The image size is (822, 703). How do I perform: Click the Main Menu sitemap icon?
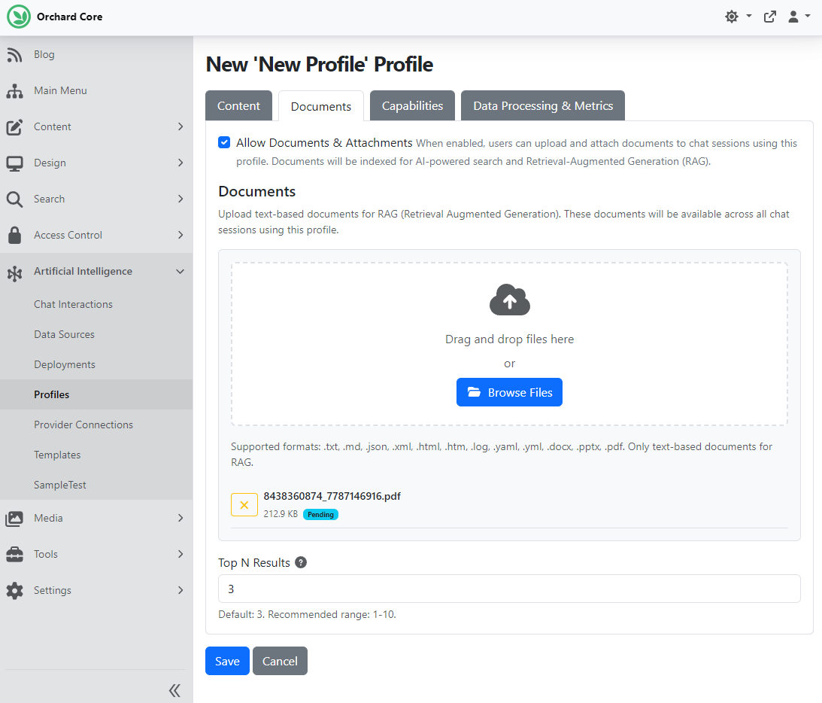click(x=15, y=91)
